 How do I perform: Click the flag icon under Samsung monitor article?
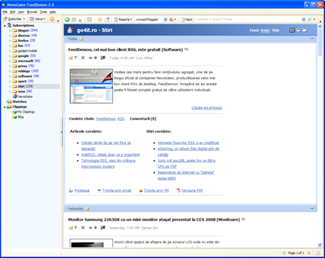pos(76,228)
